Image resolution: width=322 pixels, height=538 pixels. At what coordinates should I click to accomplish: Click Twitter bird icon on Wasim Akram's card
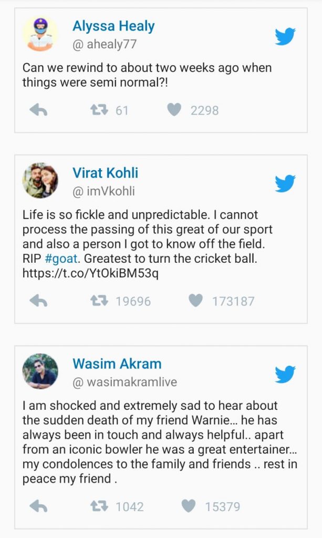pyautogui.click(x=285, y=374)
